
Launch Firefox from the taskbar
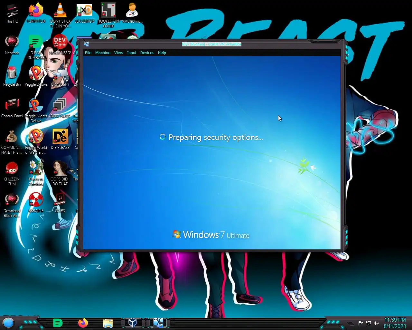pos(83,323)
